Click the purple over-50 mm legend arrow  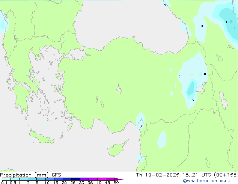pos(119,179)
